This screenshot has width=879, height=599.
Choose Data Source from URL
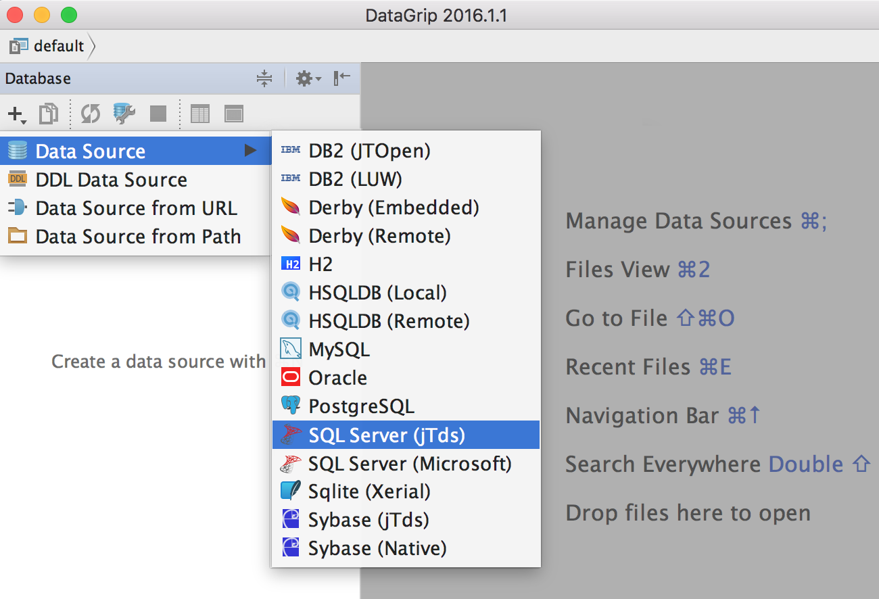click(136, 208)
